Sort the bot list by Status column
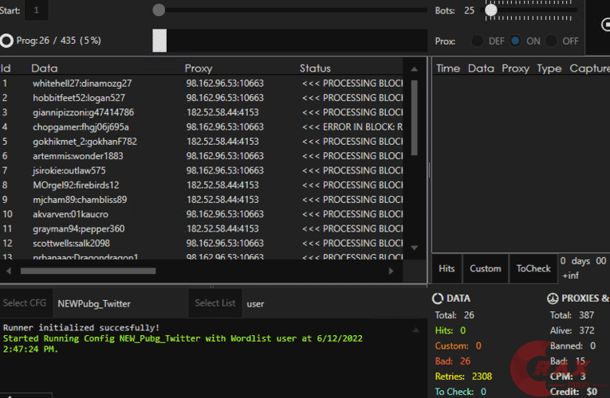Viewport: 610px width, 398px height. point(315,68)
